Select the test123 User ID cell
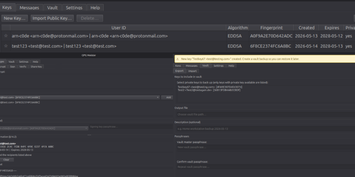The image size is (355, 177). click(x=118, y=46)
